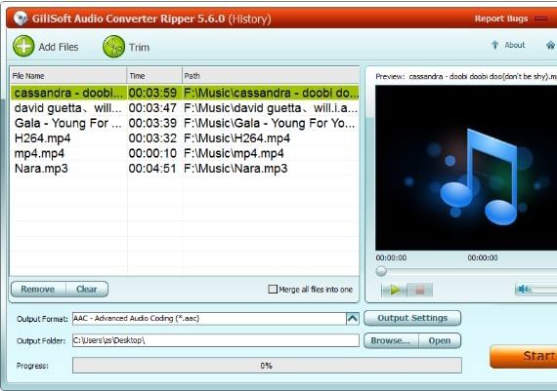Click the 00:00:10 time cell
The width and height of the screenshot is (557, 391).
(152, 153)
